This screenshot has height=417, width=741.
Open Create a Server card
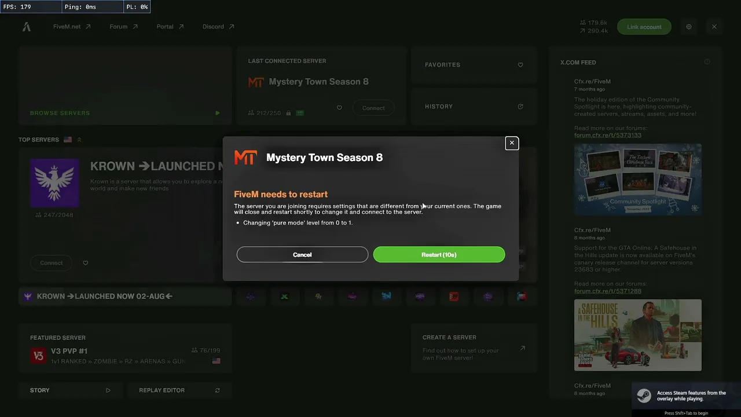(474, 349)
